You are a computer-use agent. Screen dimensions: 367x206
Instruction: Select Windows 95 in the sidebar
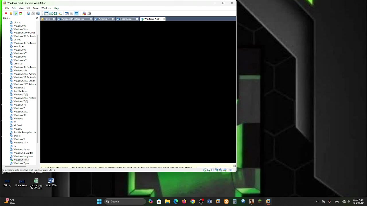19,57
